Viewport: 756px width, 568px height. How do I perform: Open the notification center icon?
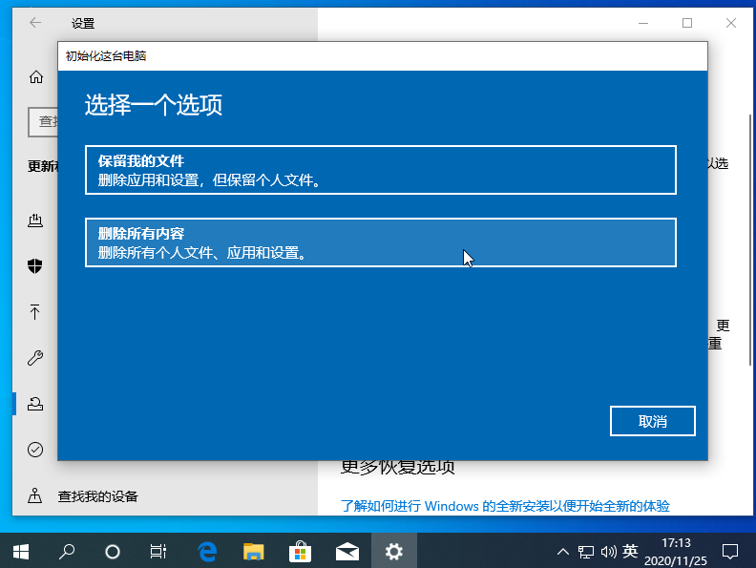point(730,551)
